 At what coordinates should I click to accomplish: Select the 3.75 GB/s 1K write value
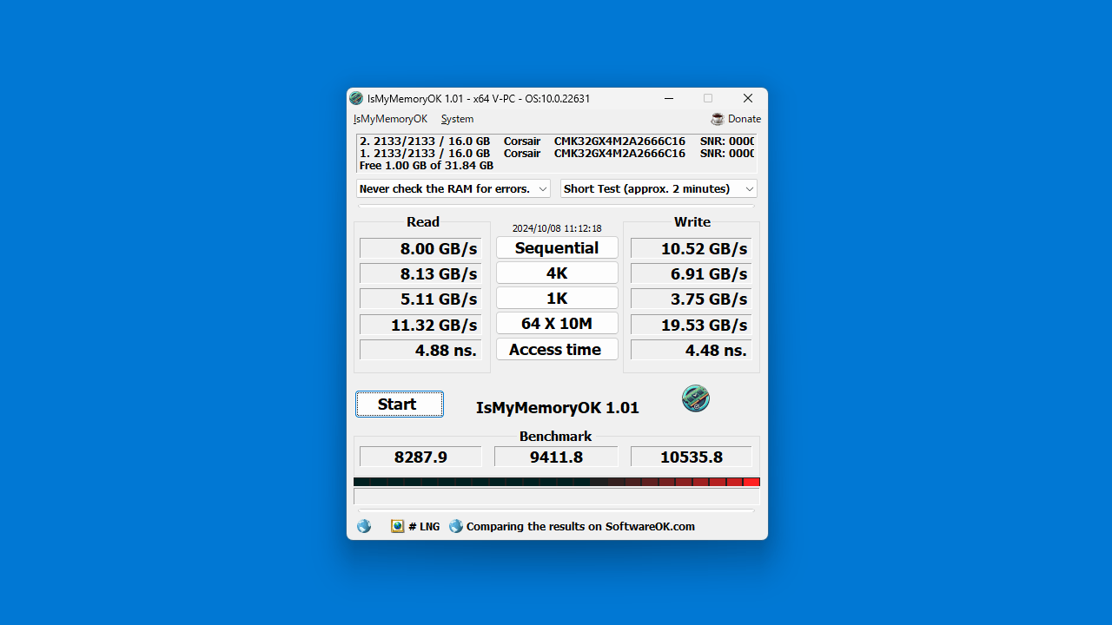[692, 299]
